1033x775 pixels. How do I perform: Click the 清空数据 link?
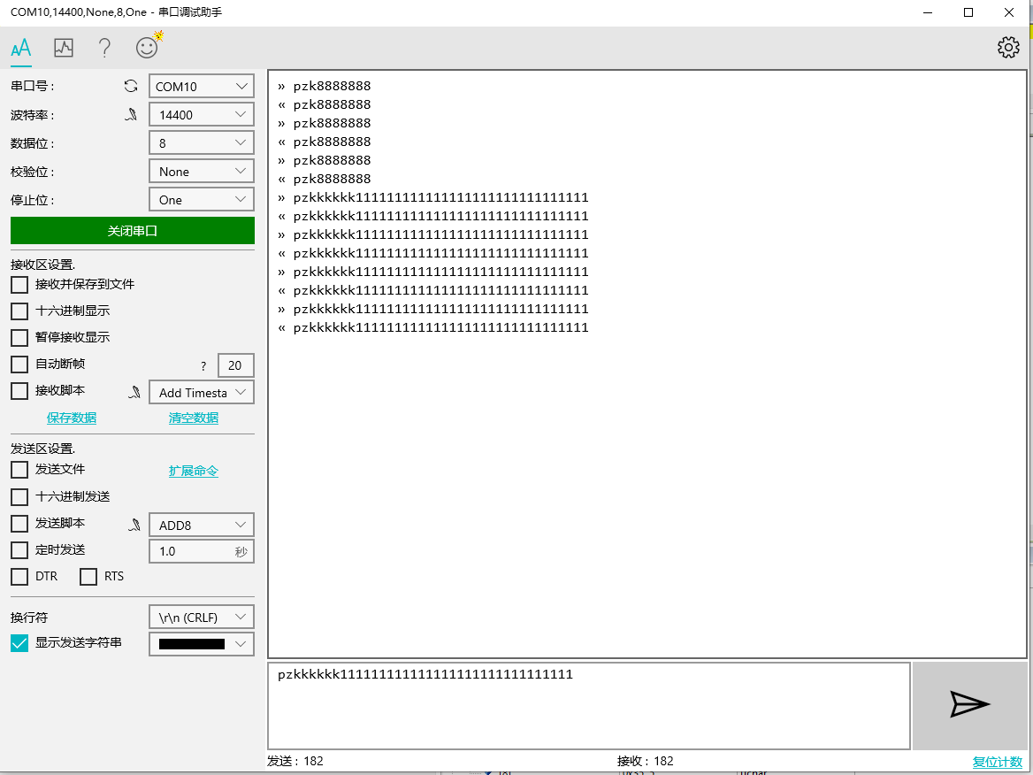tap(193, 417)
